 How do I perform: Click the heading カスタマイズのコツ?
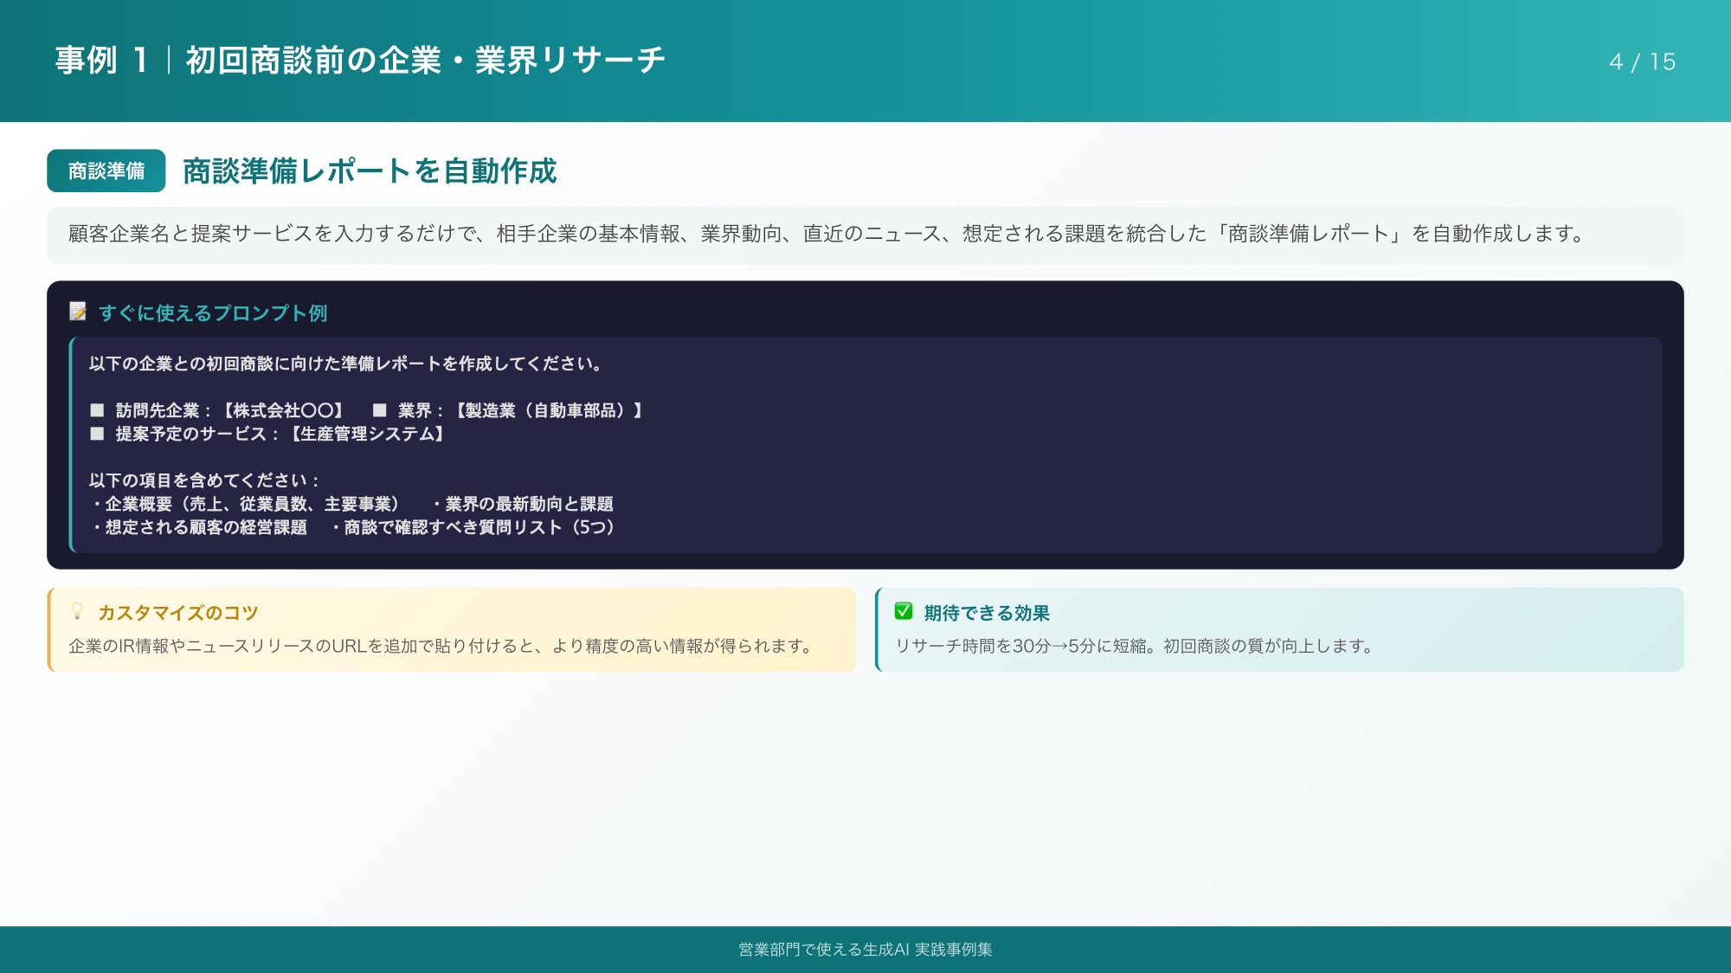point(178,613)
